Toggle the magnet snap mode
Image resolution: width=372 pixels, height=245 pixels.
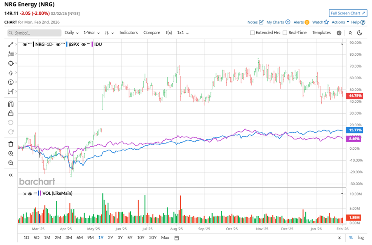pyautogui.click(x=11, y=104)
